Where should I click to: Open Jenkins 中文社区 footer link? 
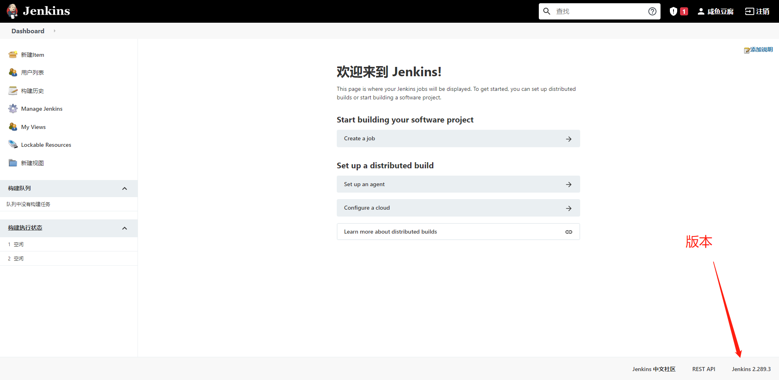pyautogui.click(x=654, y=369)
